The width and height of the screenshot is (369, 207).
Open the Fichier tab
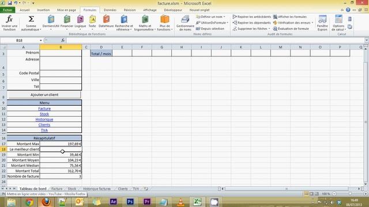point(7,10)
